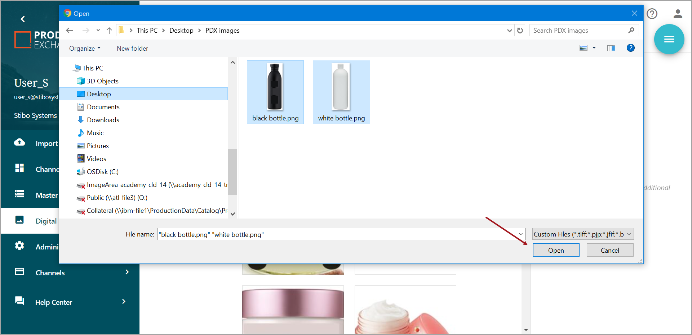Select Downloads in the folder tree
The image size is (692, 335).
click(x=103, y=120)
